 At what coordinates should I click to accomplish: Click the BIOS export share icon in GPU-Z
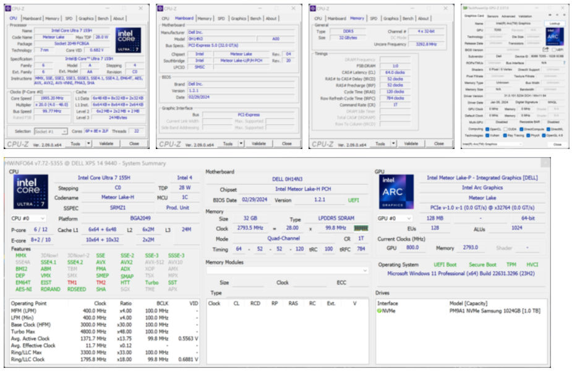point(545,49)
